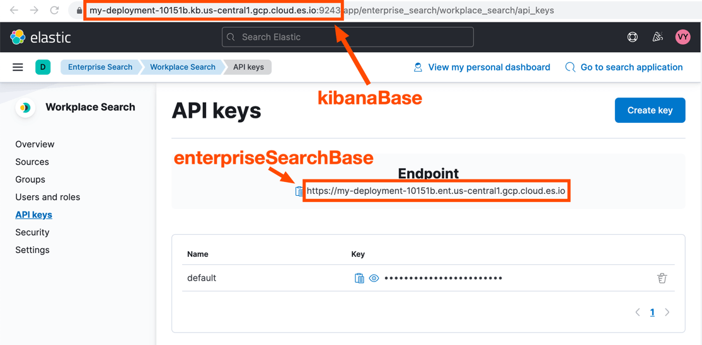The image size is (702, 345).
Task: Click the Create key button
Action: pos(650,110)
